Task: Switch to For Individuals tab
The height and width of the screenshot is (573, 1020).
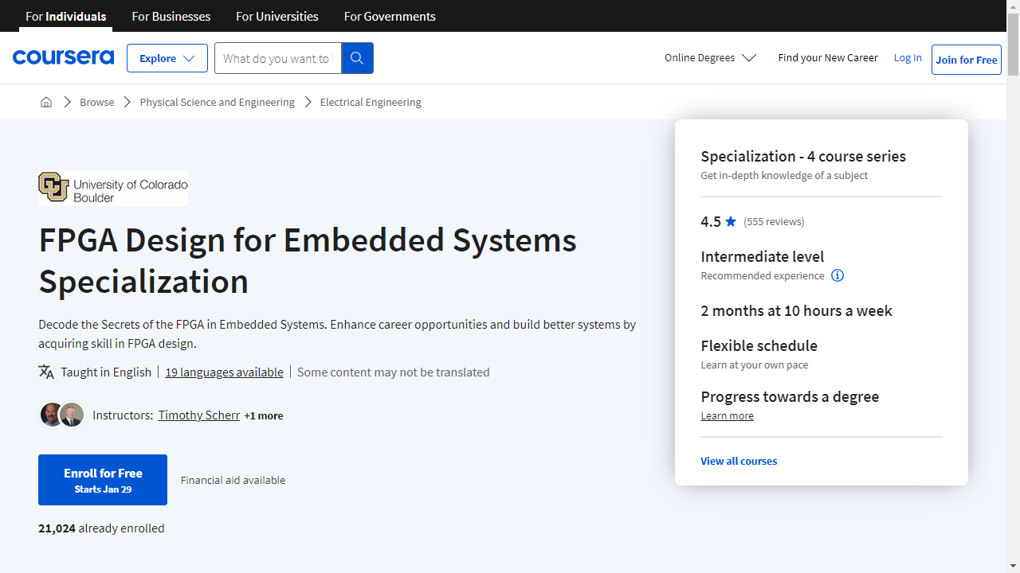Action: click(66, 16)
